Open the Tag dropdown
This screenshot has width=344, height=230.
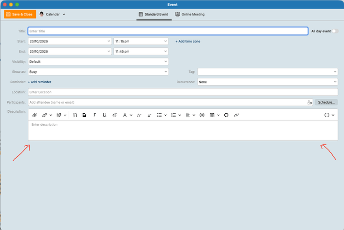268,72
